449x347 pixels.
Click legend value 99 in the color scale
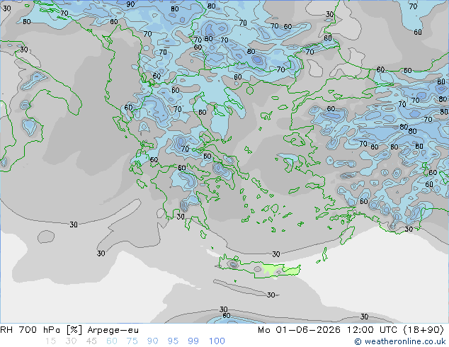[193, 341]
